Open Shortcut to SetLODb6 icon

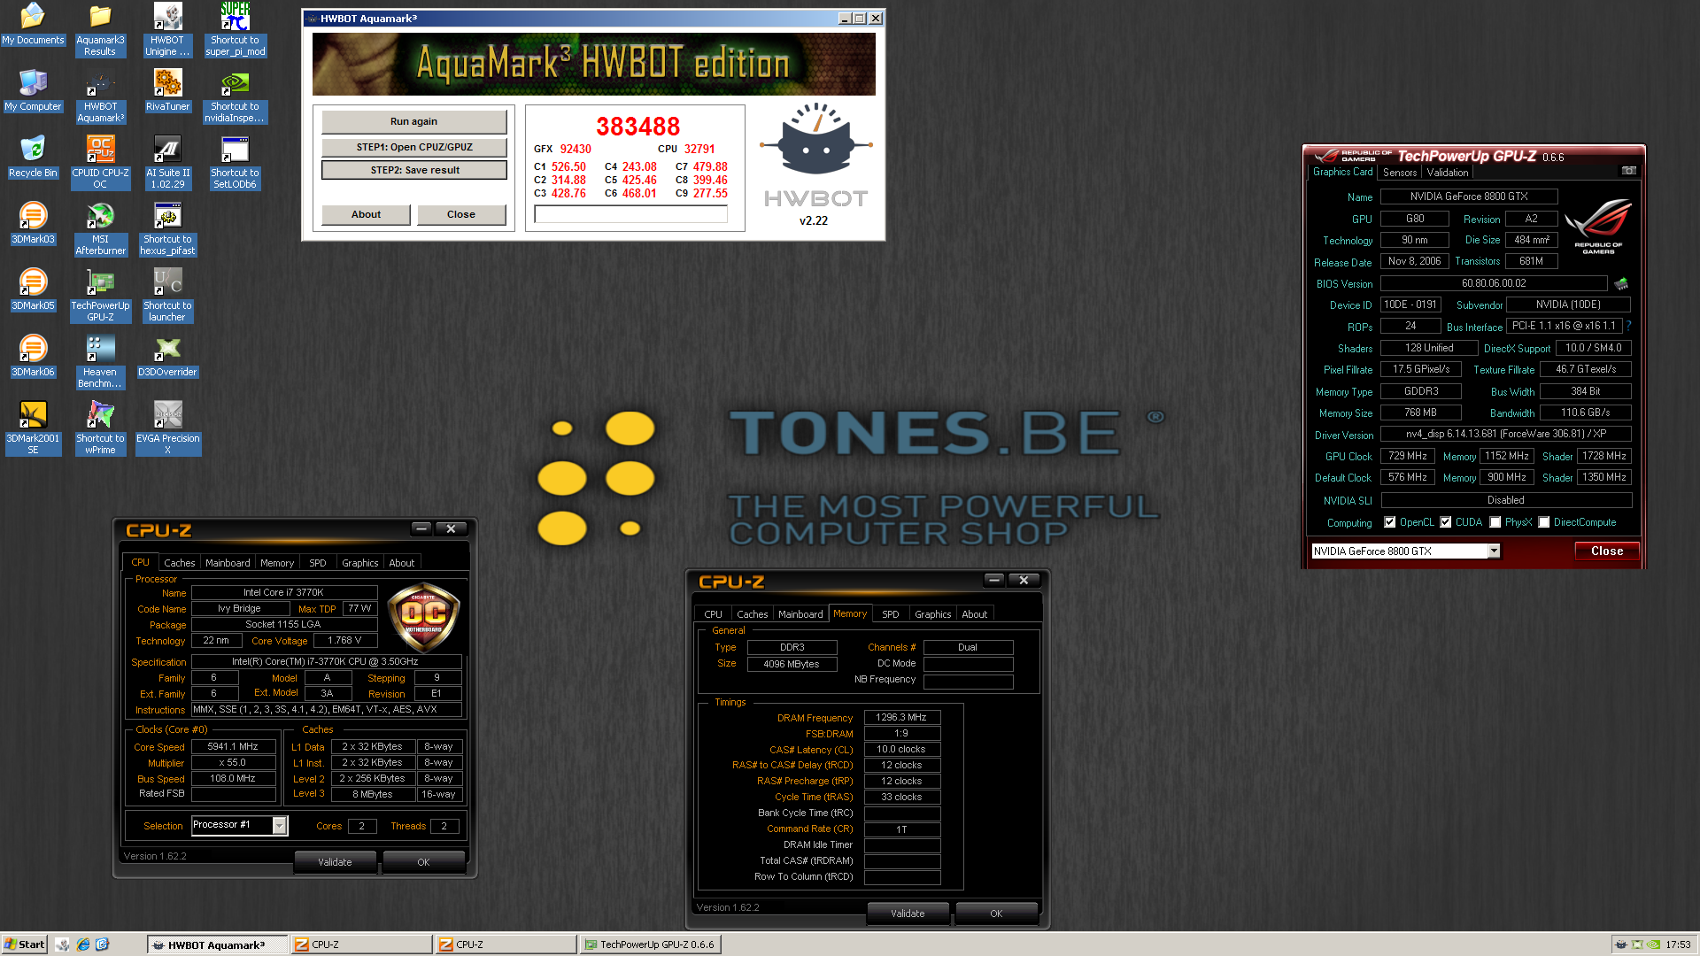click(x=235, y=162)
